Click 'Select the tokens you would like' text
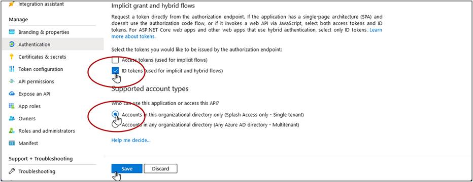The image size is (473, 182). coord(197,49)
